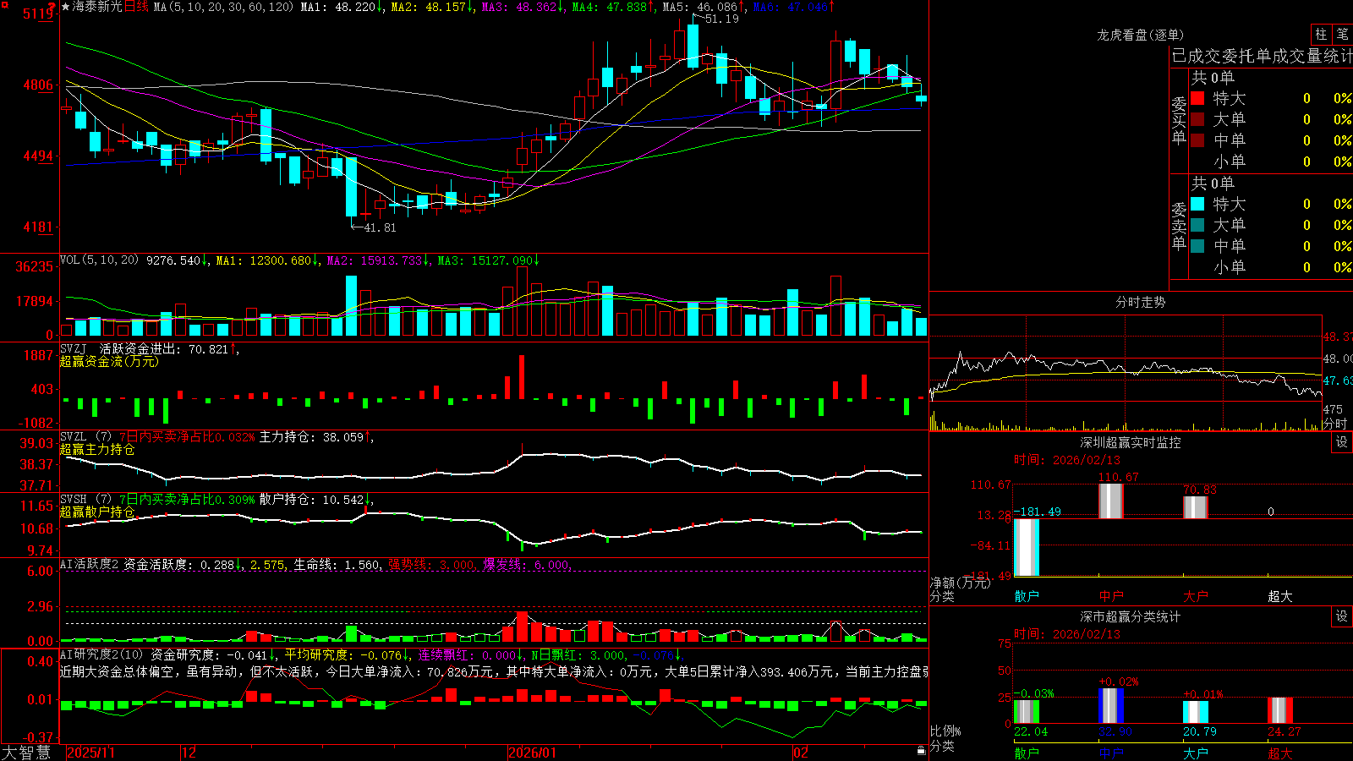Click the 51.19 high price annotation
This screenshot has width=1353, height=761.
pos(721,19)
